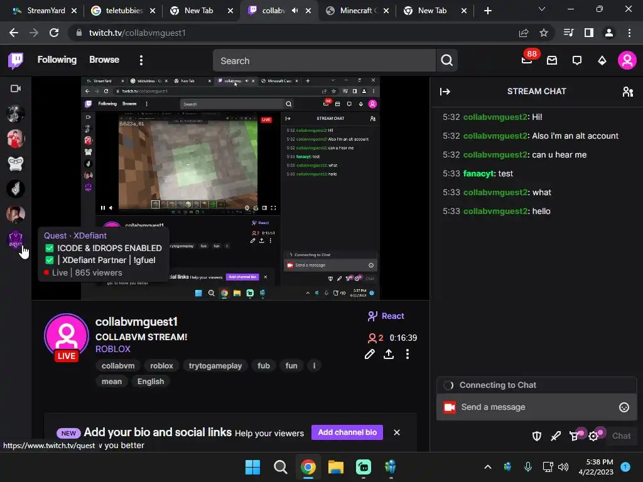Open chat settings gear icon
Viewport: 643px width, 482px height.
point(593,436)
